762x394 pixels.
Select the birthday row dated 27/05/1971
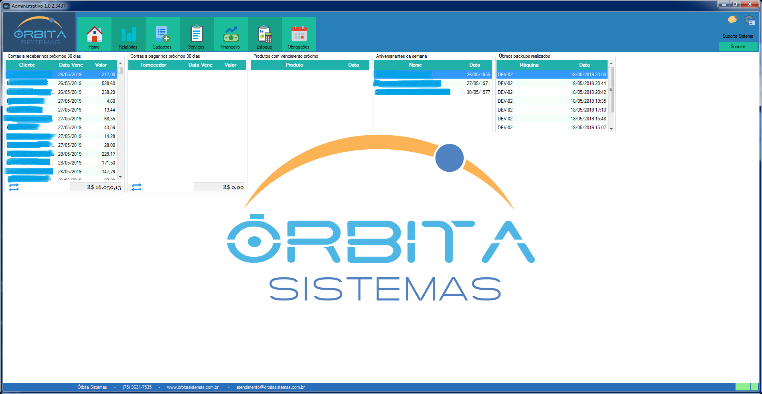click(x=432, y=83)
